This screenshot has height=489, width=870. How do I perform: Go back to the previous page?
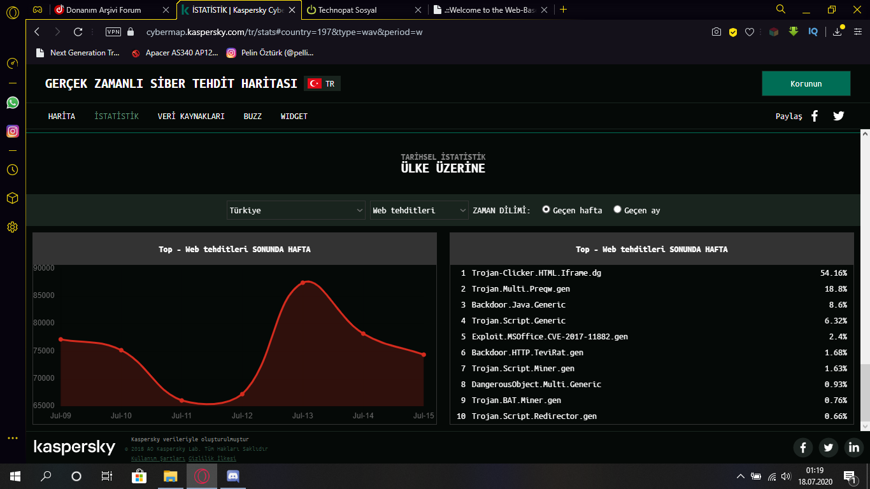coord(37,32)
